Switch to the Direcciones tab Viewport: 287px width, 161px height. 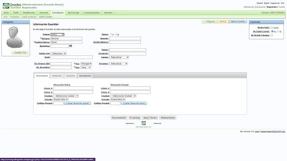(x=42, y=76)
